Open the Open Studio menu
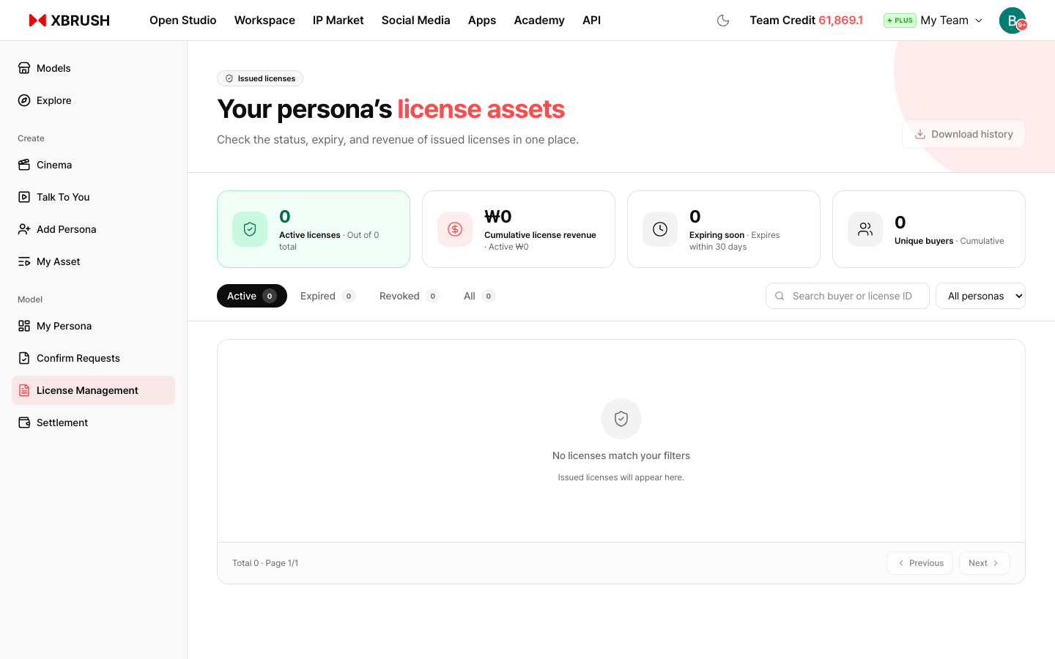The height and width of the screenshot is (659, 1055). [183, 21]
